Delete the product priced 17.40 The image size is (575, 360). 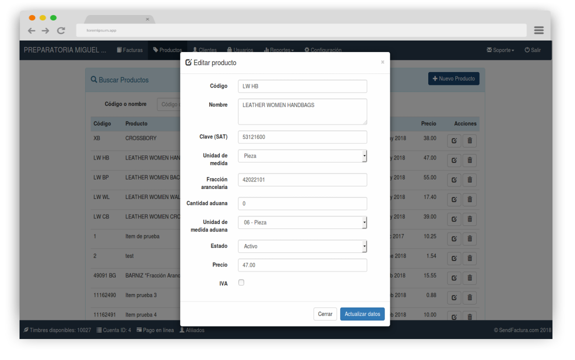[x=469, y=199]
